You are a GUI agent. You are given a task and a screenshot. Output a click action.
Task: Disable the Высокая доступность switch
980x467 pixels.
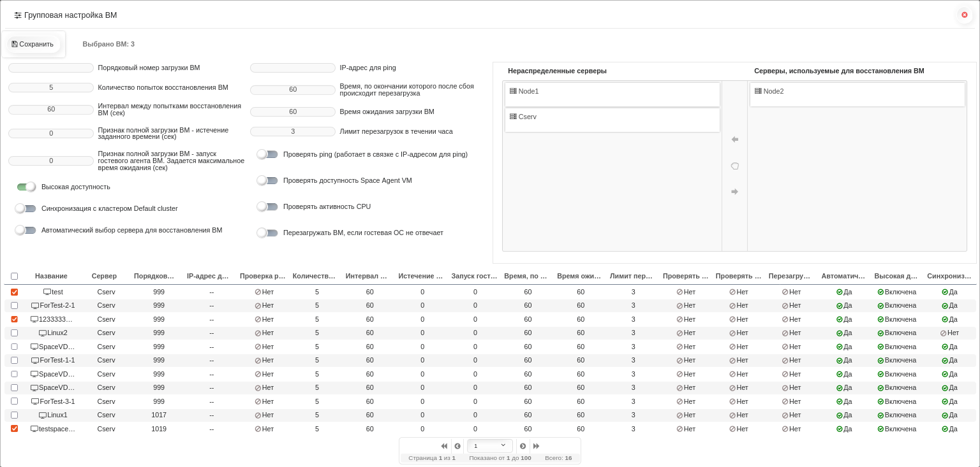coord(26,187)
